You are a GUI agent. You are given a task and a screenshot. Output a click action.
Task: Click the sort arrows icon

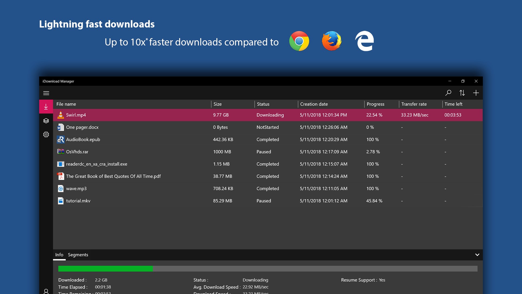(462, 93)
